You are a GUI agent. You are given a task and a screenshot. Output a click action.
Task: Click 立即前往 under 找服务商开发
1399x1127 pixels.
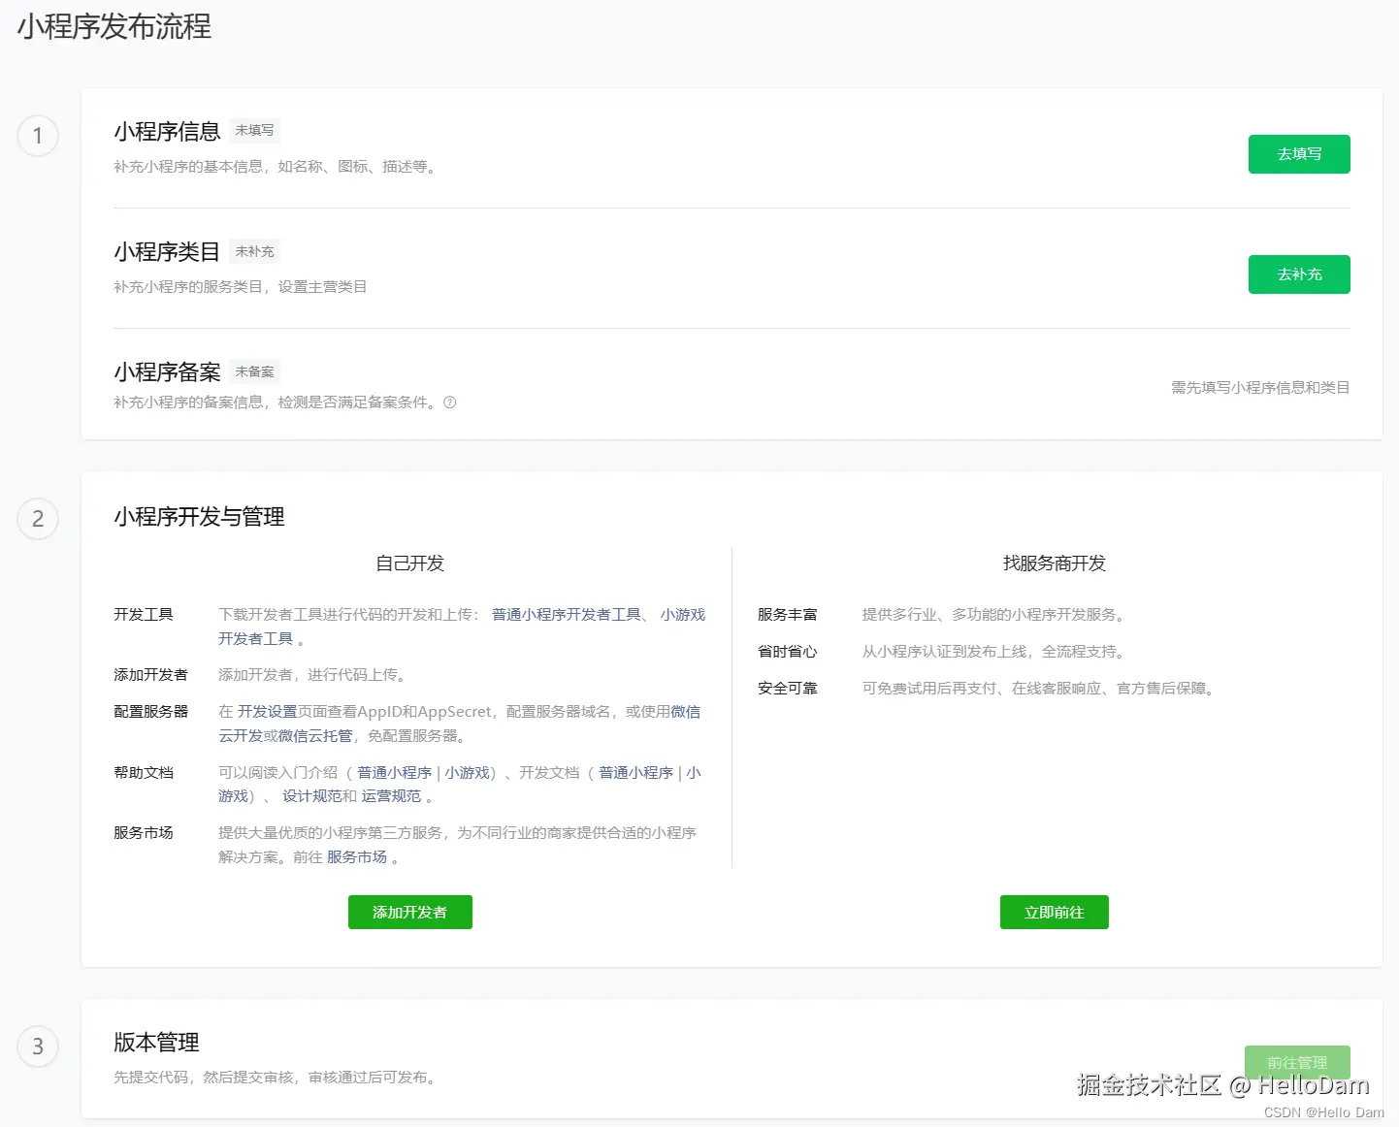pyautogui.click(x=1054, y=912)
